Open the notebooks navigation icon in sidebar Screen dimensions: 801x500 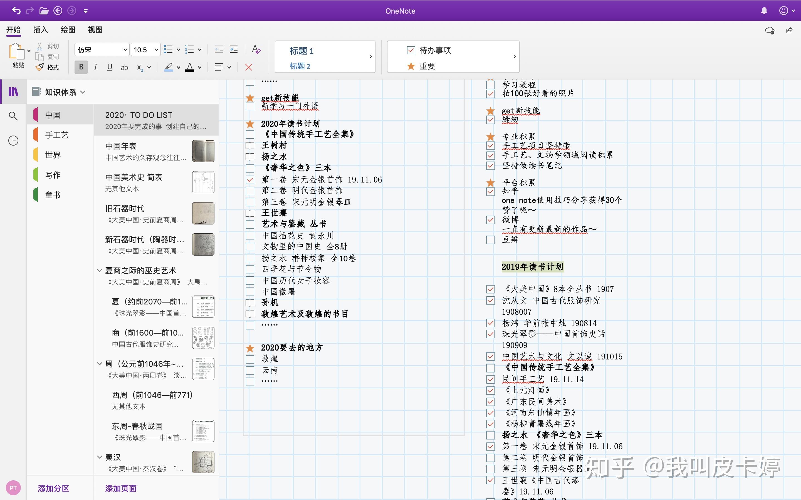tap(13, 92)
